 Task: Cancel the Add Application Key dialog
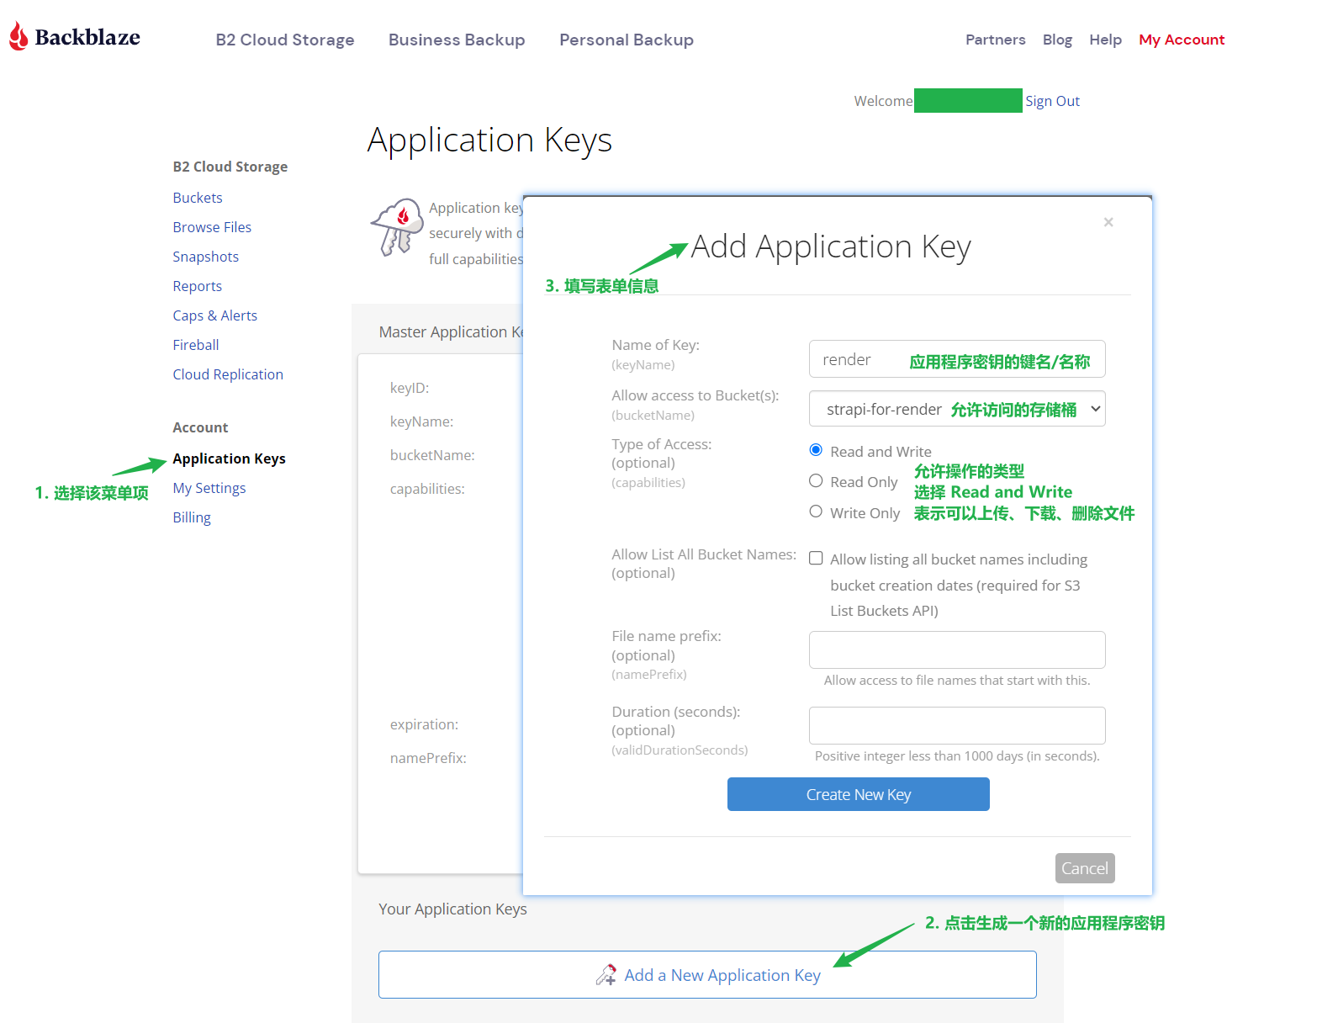1085,868
